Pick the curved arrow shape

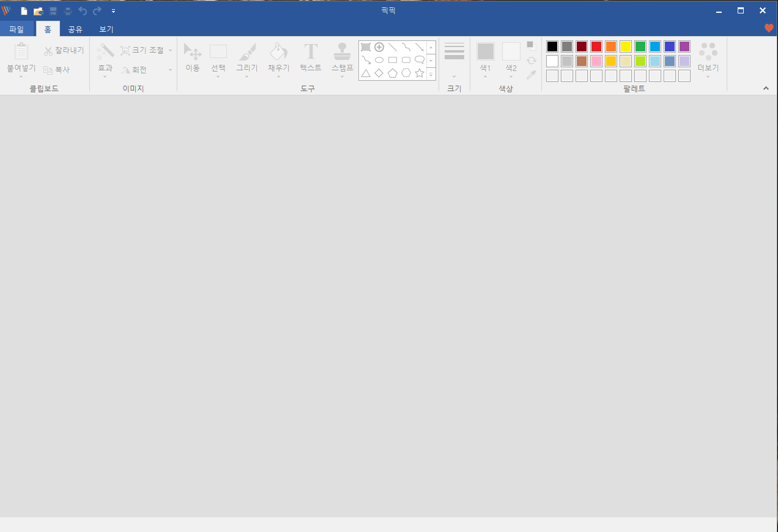pos(366,60)
